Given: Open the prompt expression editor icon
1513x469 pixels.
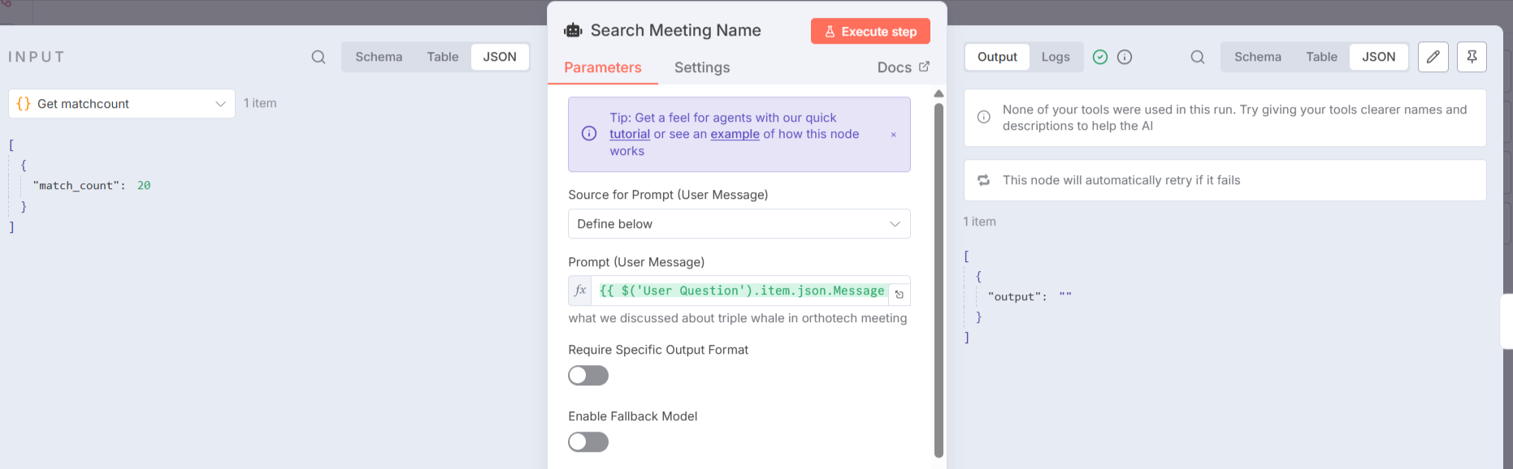Looking at the screenshot, I should (x=900, y=294).
